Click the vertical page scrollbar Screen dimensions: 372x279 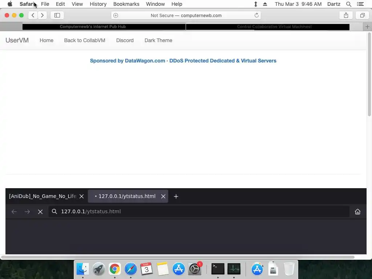point(369,74)
